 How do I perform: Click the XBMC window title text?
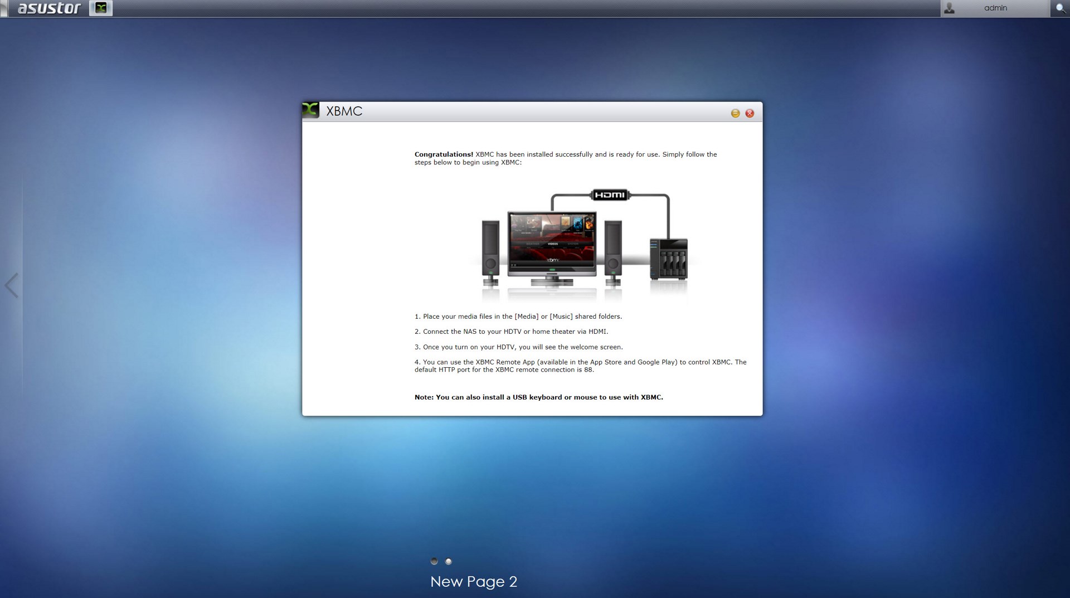click(x=344, y=111)
